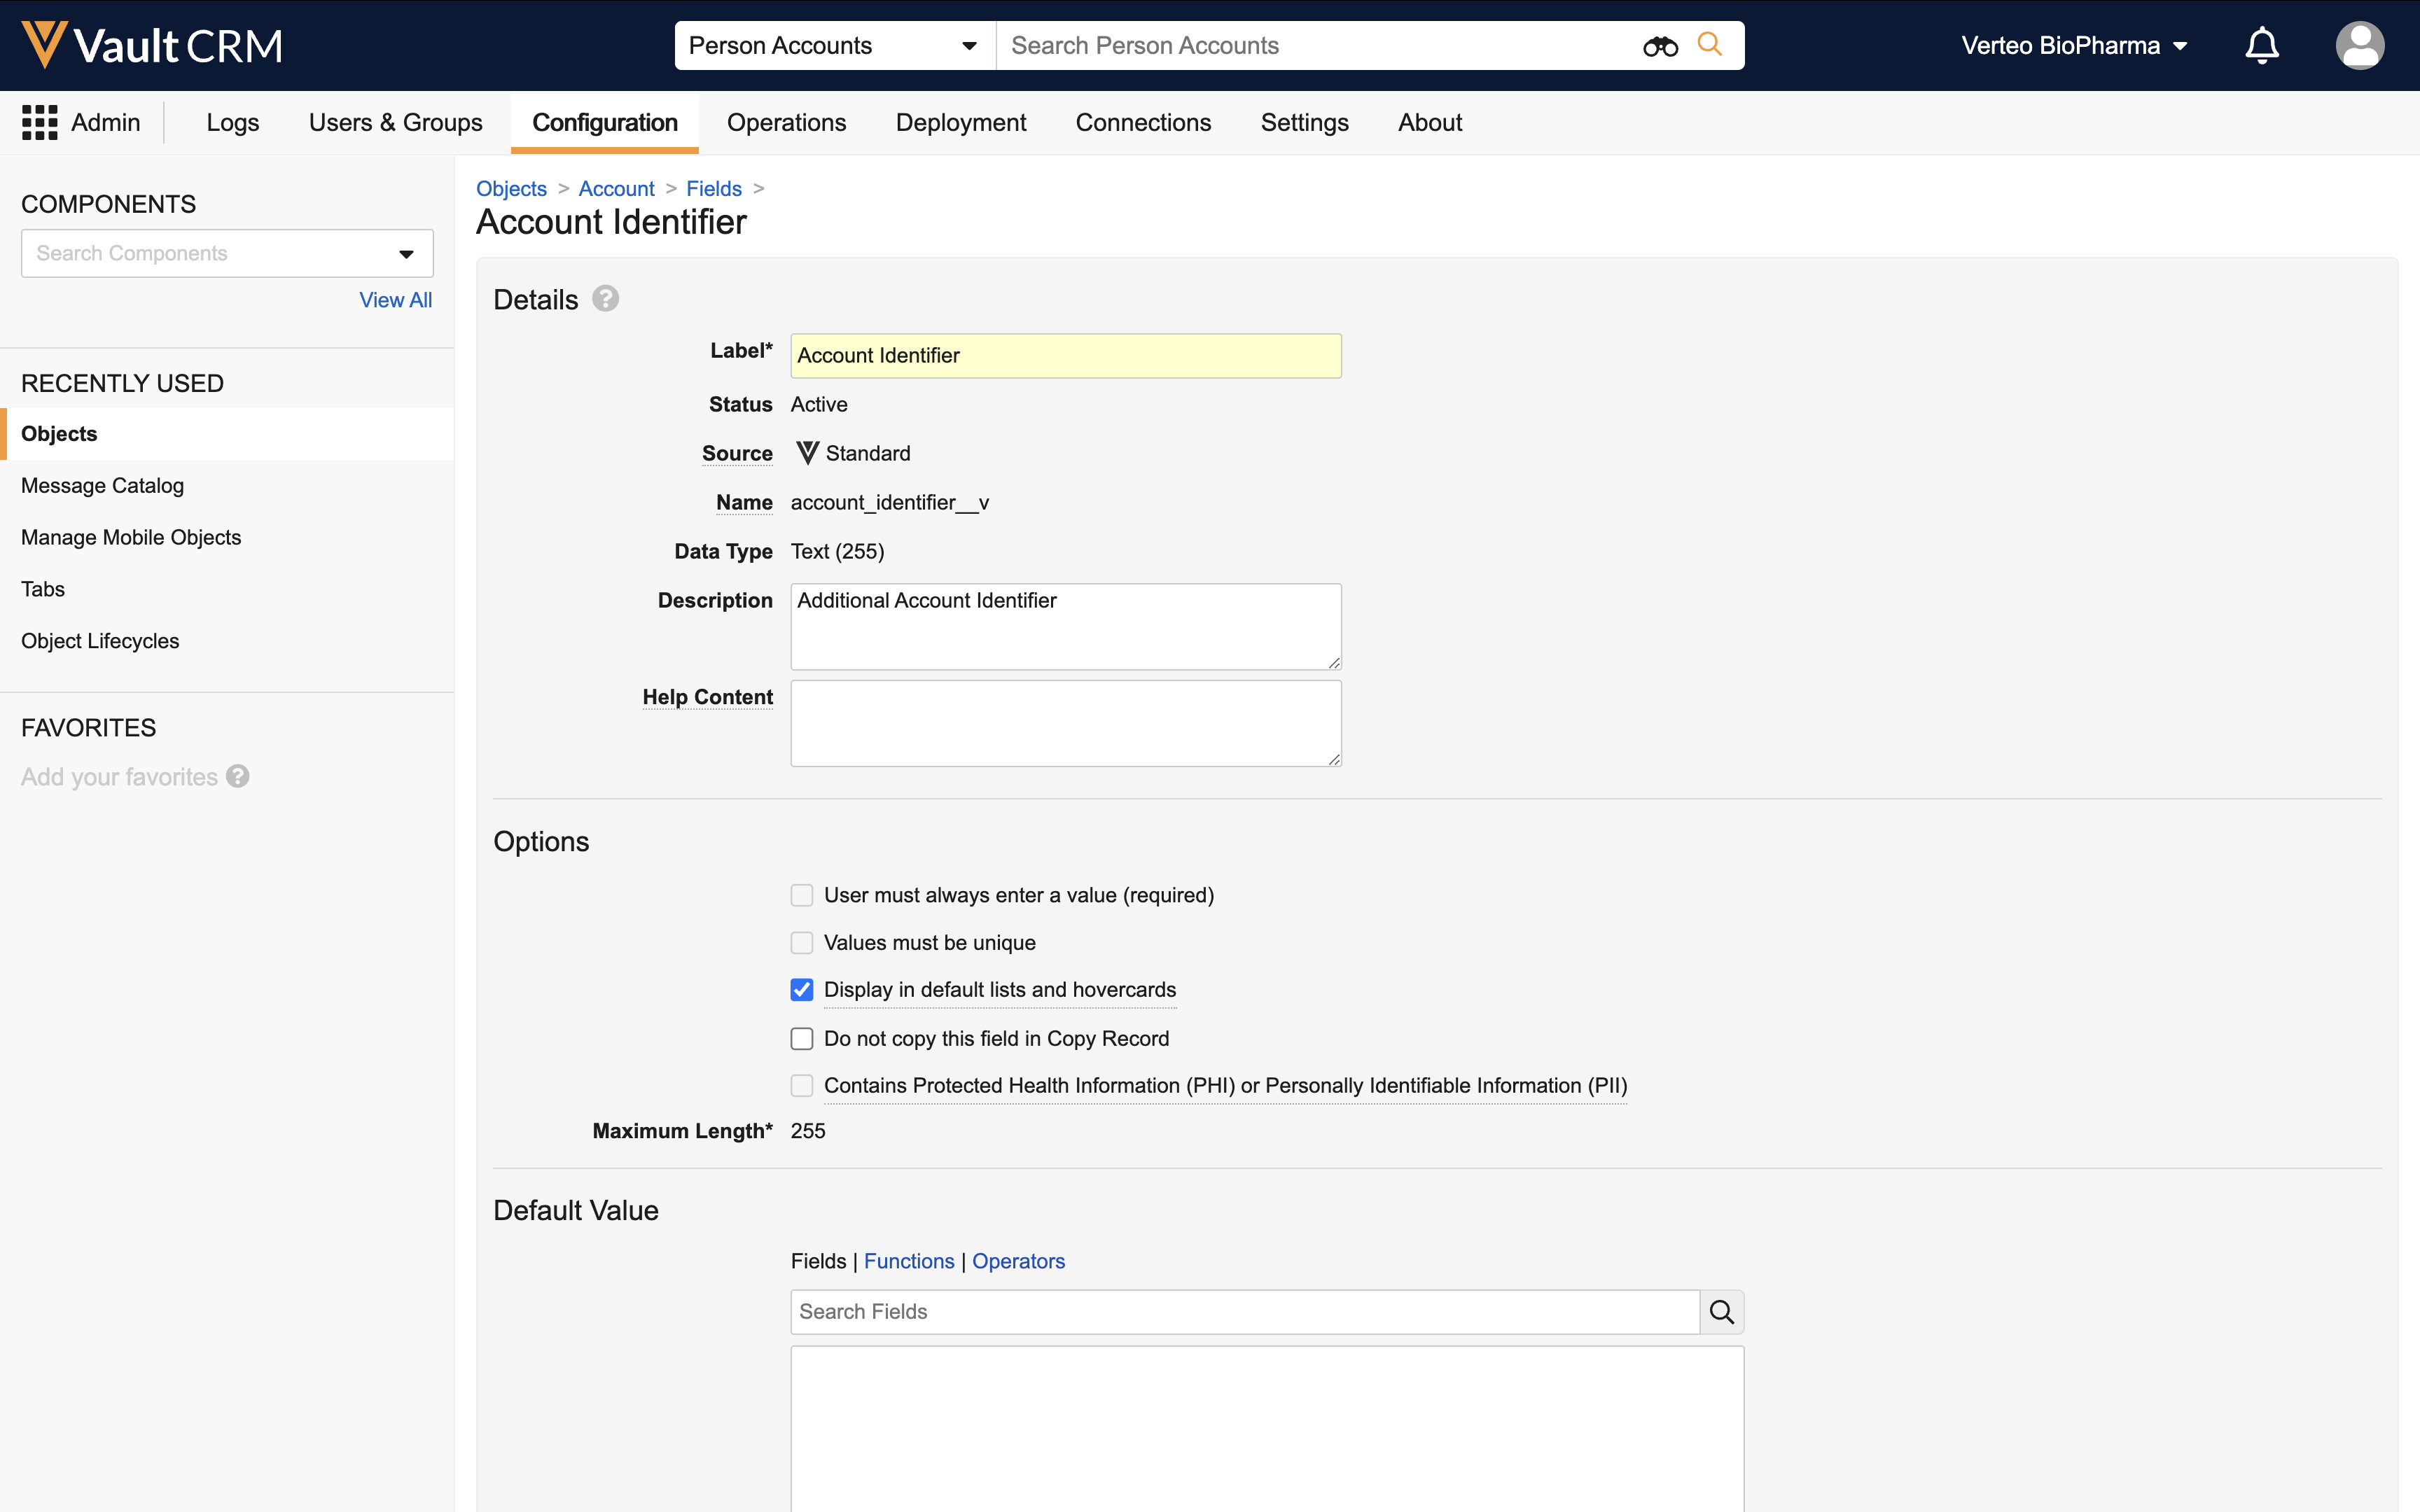Click the Vault CRM logo
The image size is (2420, 1512).
[x=152, y=45]
